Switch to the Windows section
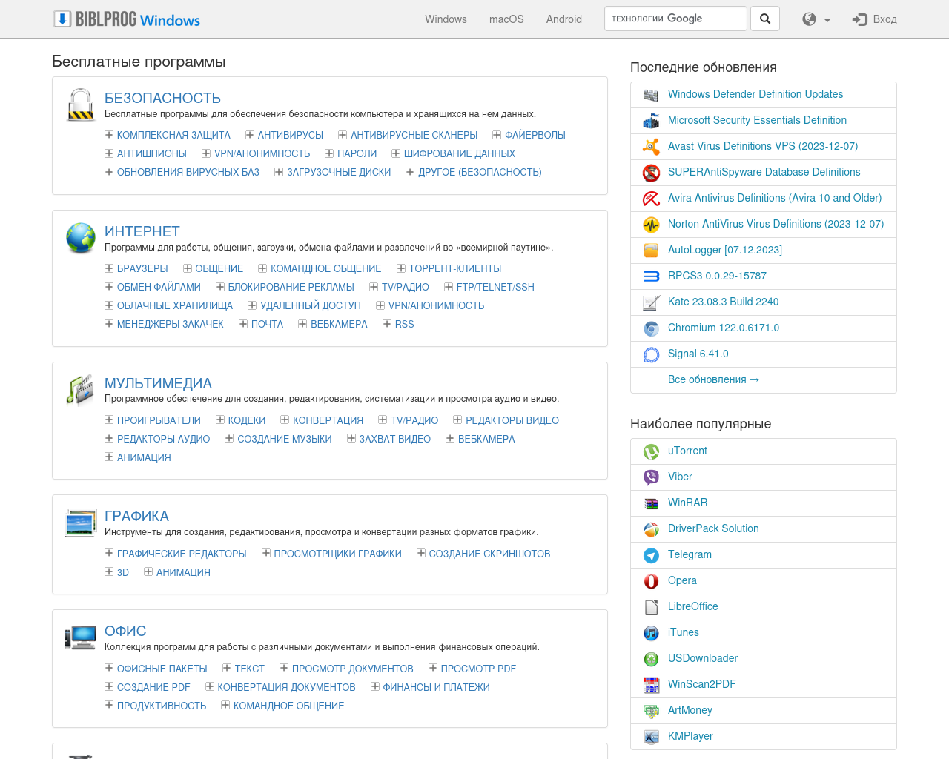Viewport: 949px width, 759px height. click(x=446, y=19)
